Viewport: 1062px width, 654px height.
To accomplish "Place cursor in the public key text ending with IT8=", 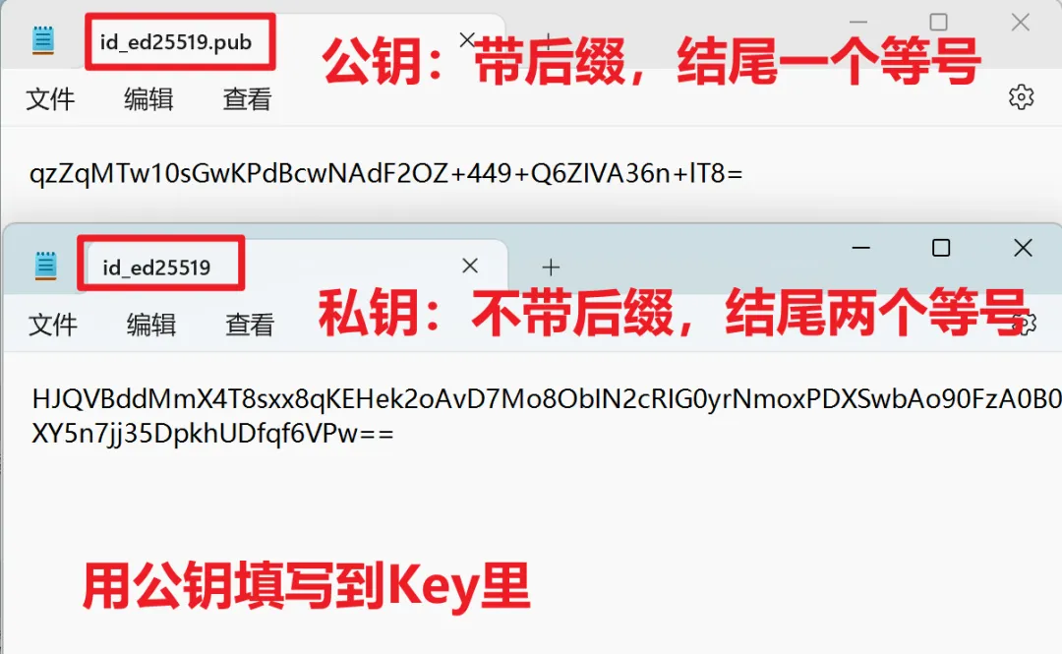I will pyautogui.click(x=386, y=174).
